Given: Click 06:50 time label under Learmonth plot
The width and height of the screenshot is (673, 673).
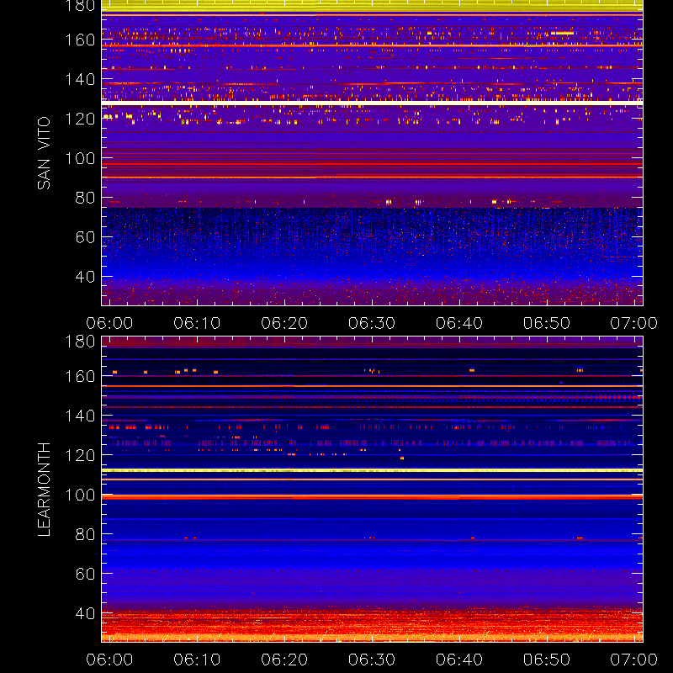Looking at the screenshot, I should [547, 660].
